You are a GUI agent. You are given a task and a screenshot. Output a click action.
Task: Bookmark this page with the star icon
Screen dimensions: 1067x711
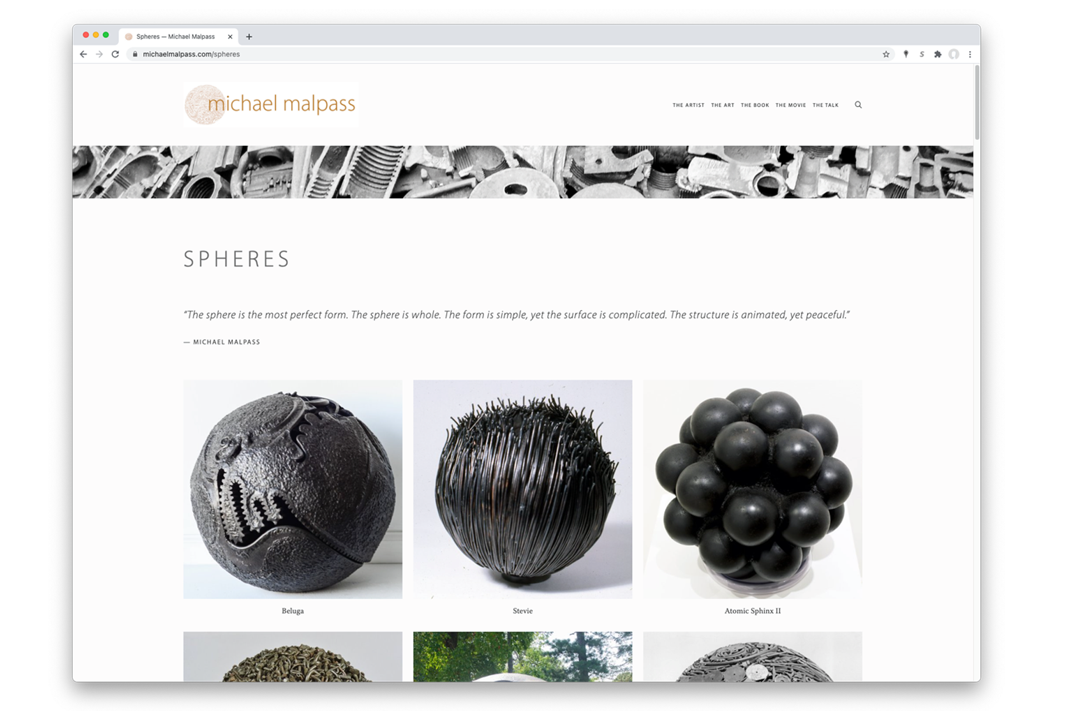886,54
